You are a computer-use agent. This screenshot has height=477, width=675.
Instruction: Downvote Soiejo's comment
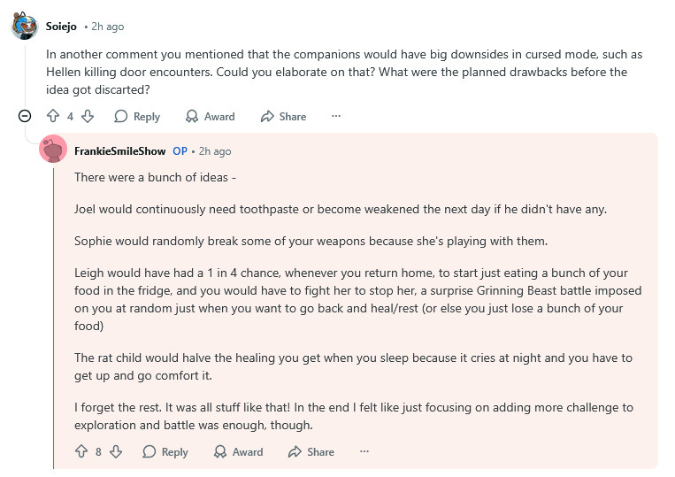click(x=87, y=116)
